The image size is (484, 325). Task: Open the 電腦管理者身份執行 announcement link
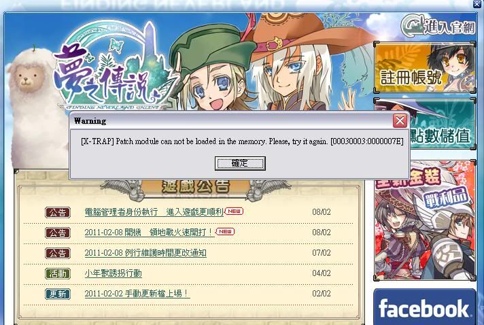click(154, 212)
